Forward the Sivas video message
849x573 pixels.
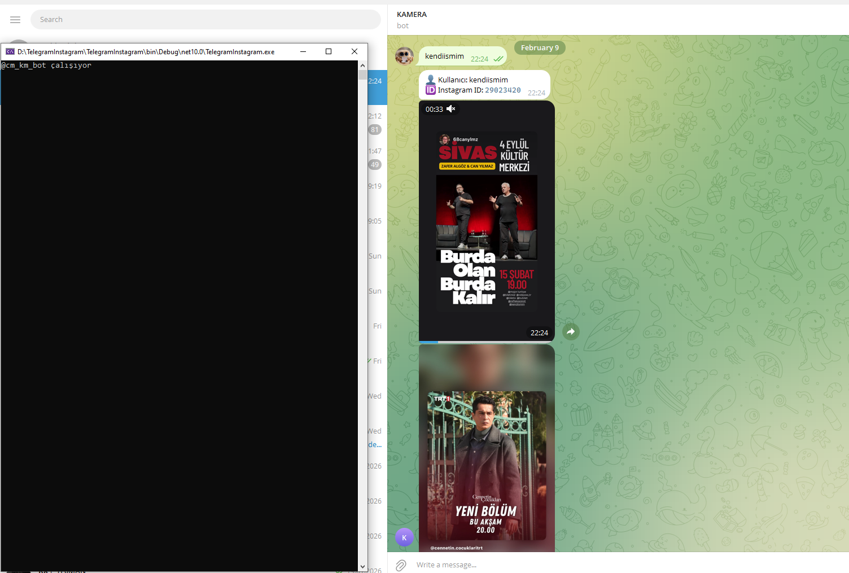coord(571,332)
